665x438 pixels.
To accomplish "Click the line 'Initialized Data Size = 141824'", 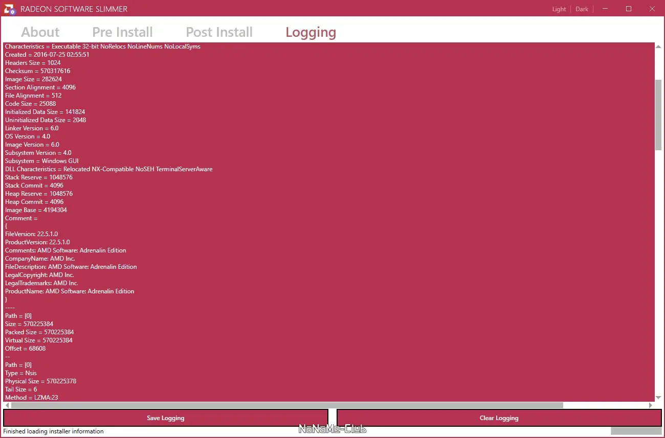I will pos(45,112).
